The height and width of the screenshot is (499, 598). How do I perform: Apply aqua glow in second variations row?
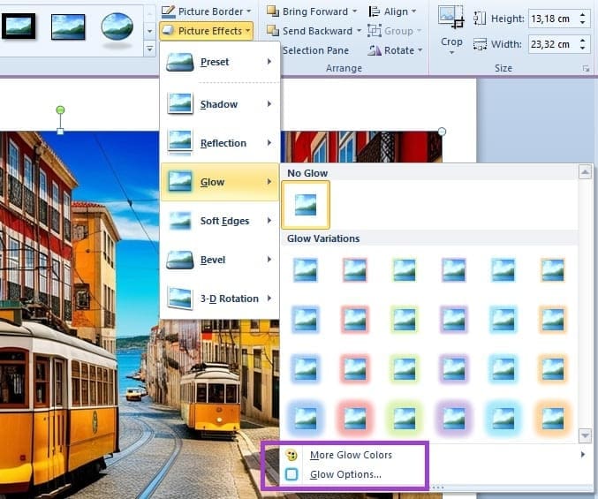pyautogui.click(x=503, y=320)
